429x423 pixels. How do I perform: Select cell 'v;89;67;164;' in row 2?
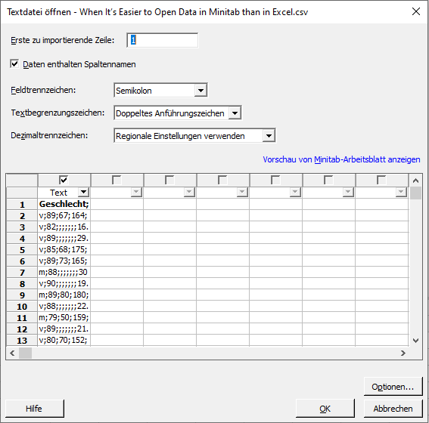point(64,215)
